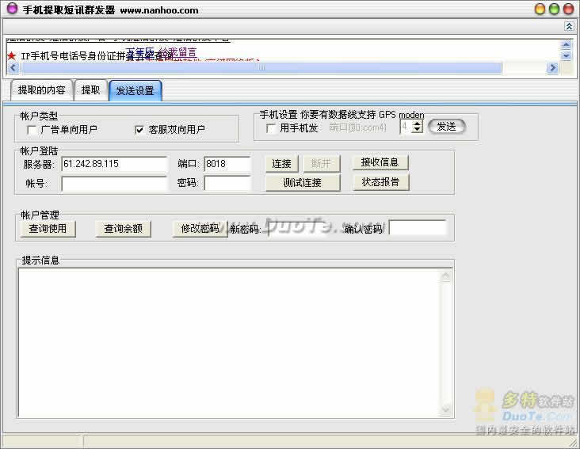Click the 端口 field showing 8018
580x449 pixels.
pos(227,164)
